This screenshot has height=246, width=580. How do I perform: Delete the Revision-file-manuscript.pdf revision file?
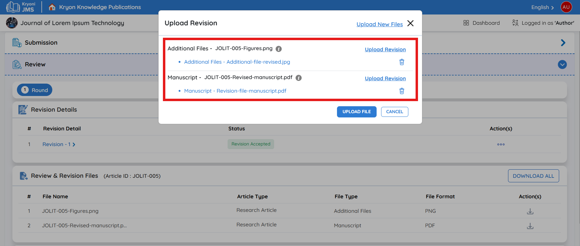pos(402,91)
